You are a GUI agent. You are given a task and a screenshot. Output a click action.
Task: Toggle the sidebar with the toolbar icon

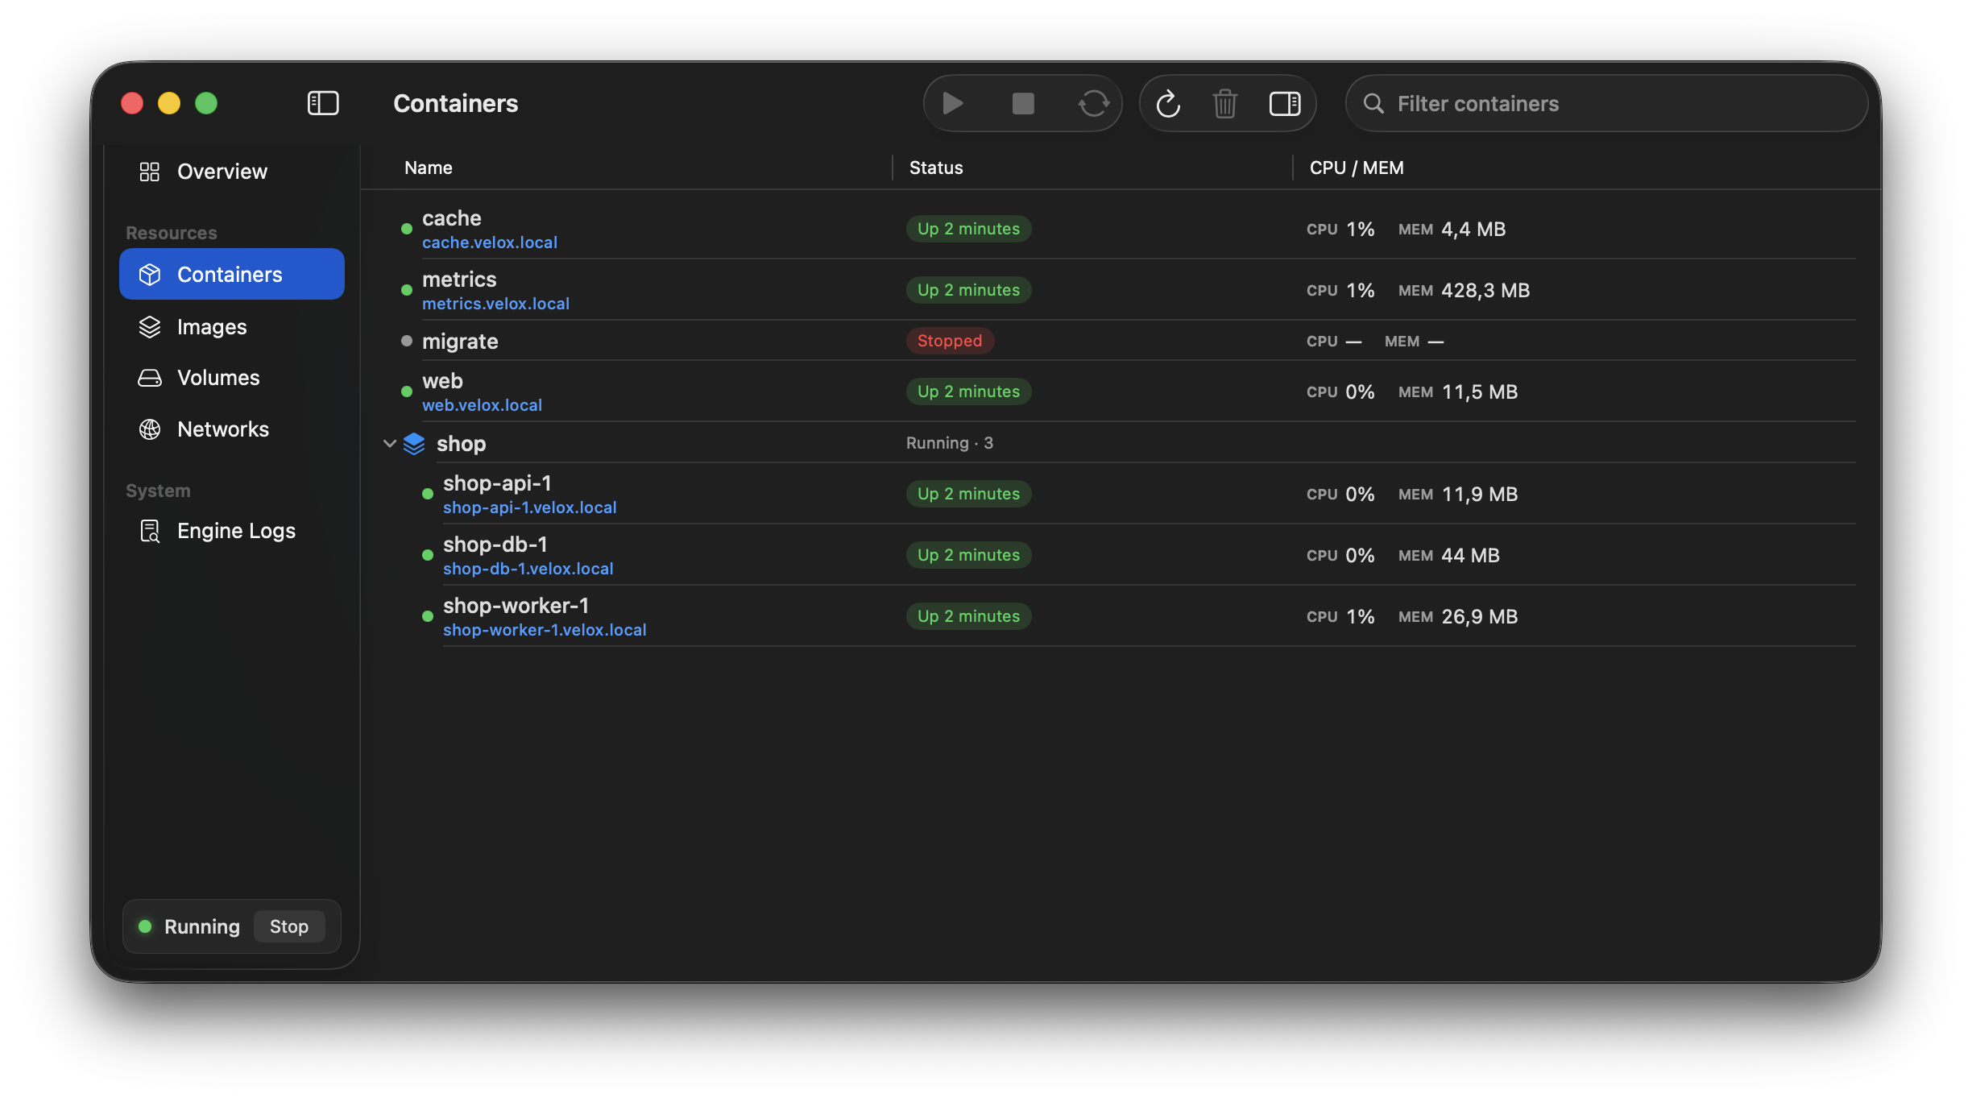pyautogui.click(x=323, y=103)
